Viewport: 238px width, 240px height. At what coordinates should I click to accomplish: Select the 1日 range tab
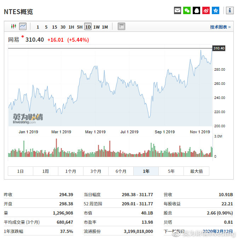coord(21,171)
